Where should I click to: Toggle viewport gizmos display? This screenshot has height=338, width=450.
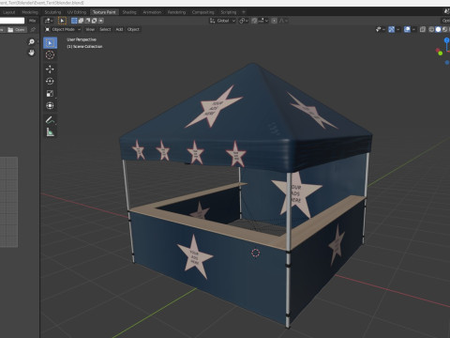click(x=391, y=29)
